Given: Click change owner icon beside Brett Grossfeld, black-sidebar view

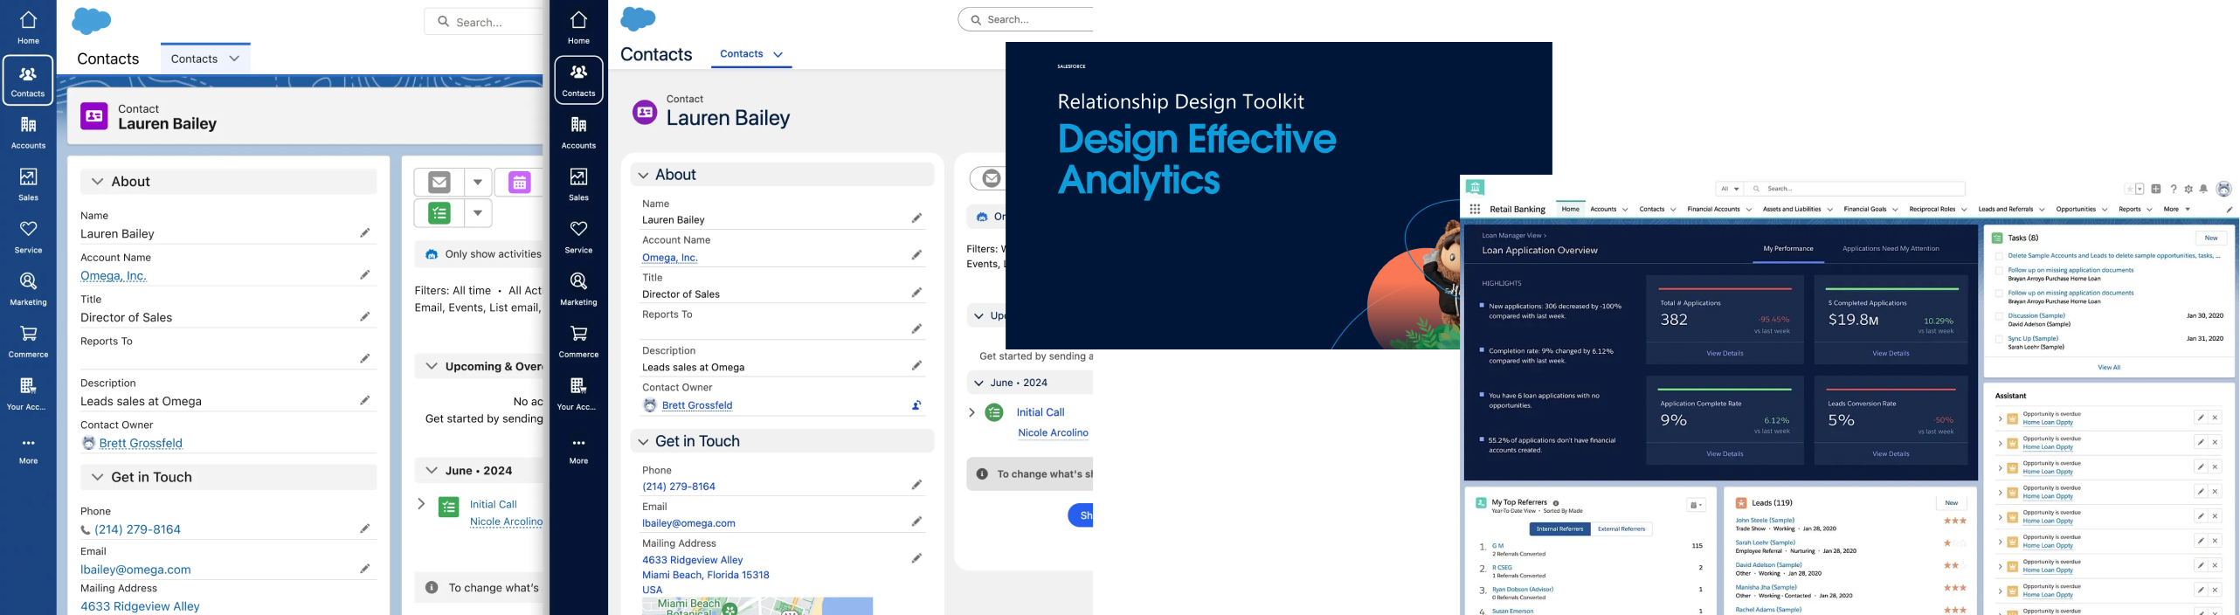Looking at the screenshot, I should [916, 405].
